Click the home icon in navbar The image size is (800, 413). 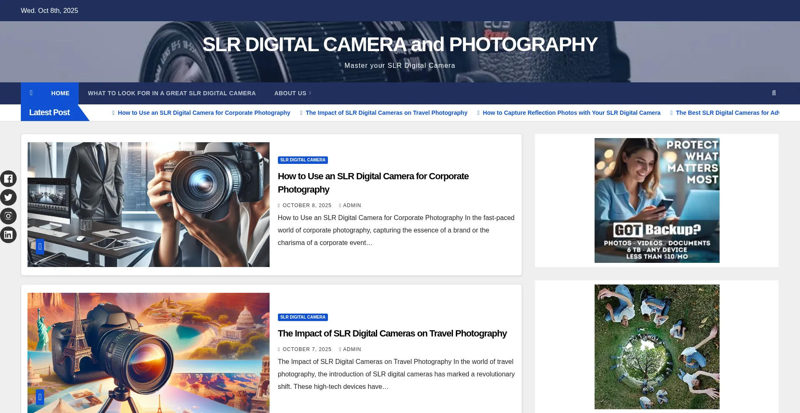tap(31, 93)
